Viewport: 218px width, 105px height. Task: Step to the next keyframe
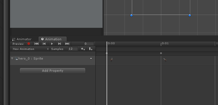(x=59, y=44)
